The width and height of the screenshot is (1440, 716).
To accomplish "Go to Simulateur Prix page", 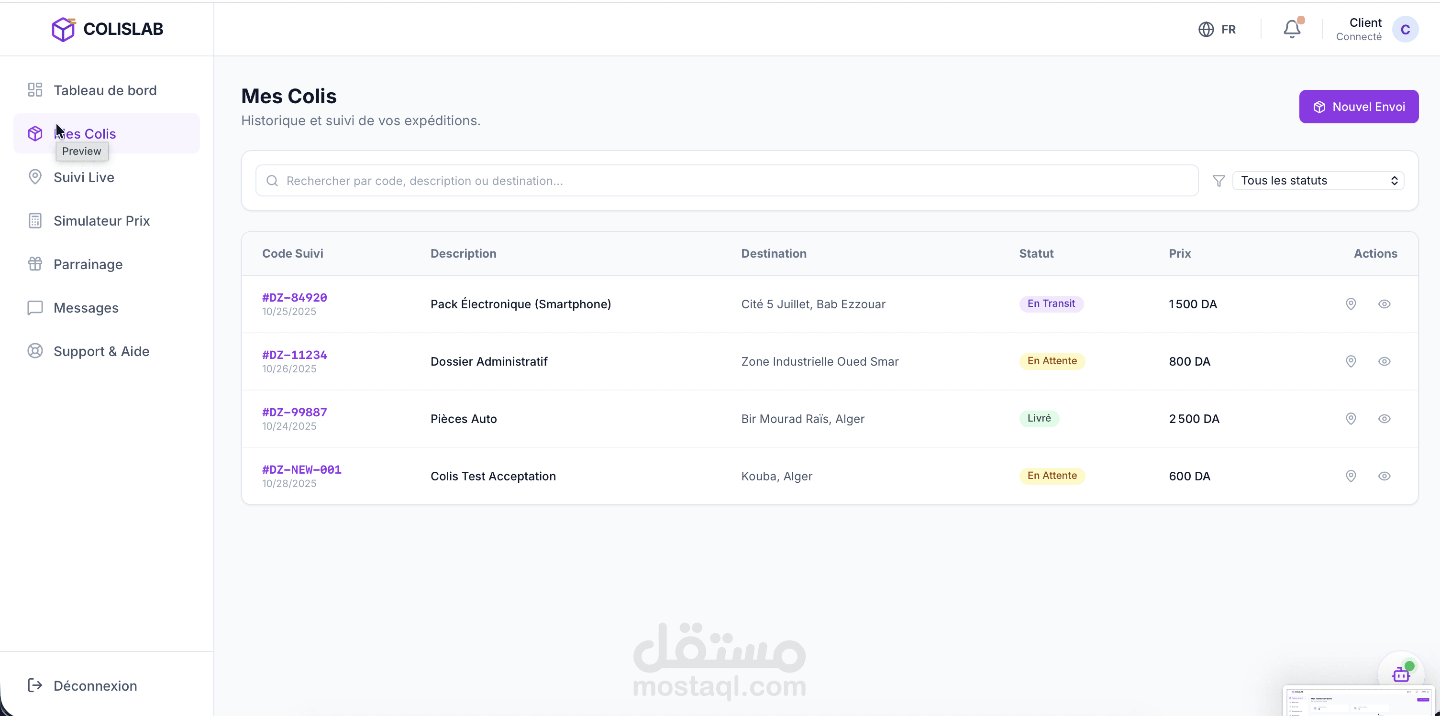I will pyautogui.click(x=102, y=221).
